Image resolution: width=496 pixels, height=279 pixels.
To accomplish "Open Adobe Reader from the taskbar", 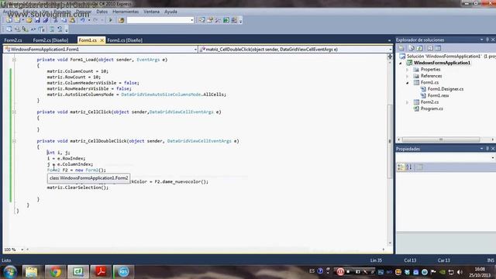I will 101,272.
